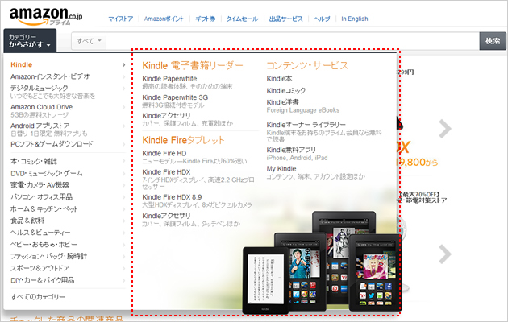Click upper carousel next arrow
Viewport: 508px width, 322px height.
[445, 129]
